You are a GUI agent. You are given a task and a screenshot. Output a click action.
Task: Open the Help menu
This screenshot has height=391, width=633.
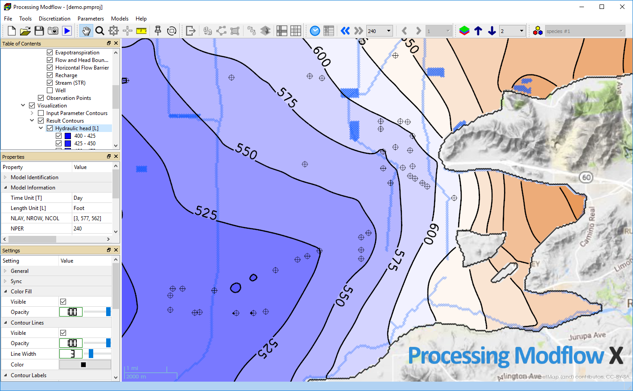(141, 19)
